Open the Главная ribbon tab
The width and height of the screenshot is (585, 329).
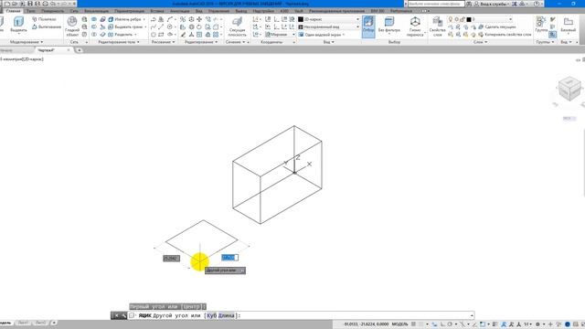(13, 11)
